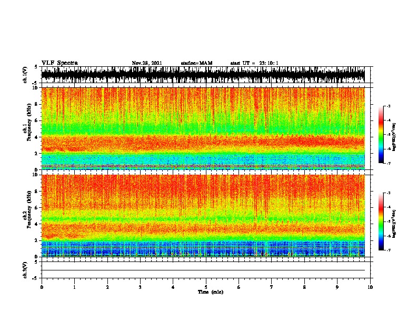Click the "ch.3(V)" axis label
The height and width of the screenshot is (322, 417).
coord(25,270)
